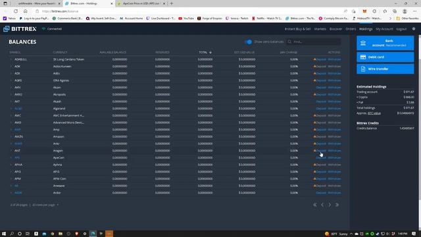Click the Wire transfer document icon
421x237 pixels.
click(x=363, y=69)
